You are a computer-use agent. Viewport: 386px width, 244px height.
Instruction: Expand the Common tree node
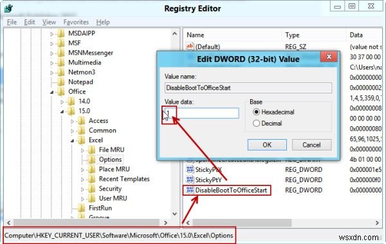pyautogui.click(x=72, y=131)
